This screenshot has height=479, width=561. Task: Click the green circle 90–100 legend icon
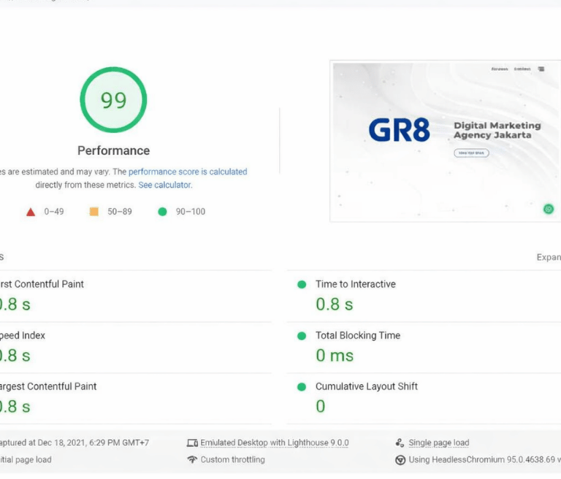[x=162, y=212]
